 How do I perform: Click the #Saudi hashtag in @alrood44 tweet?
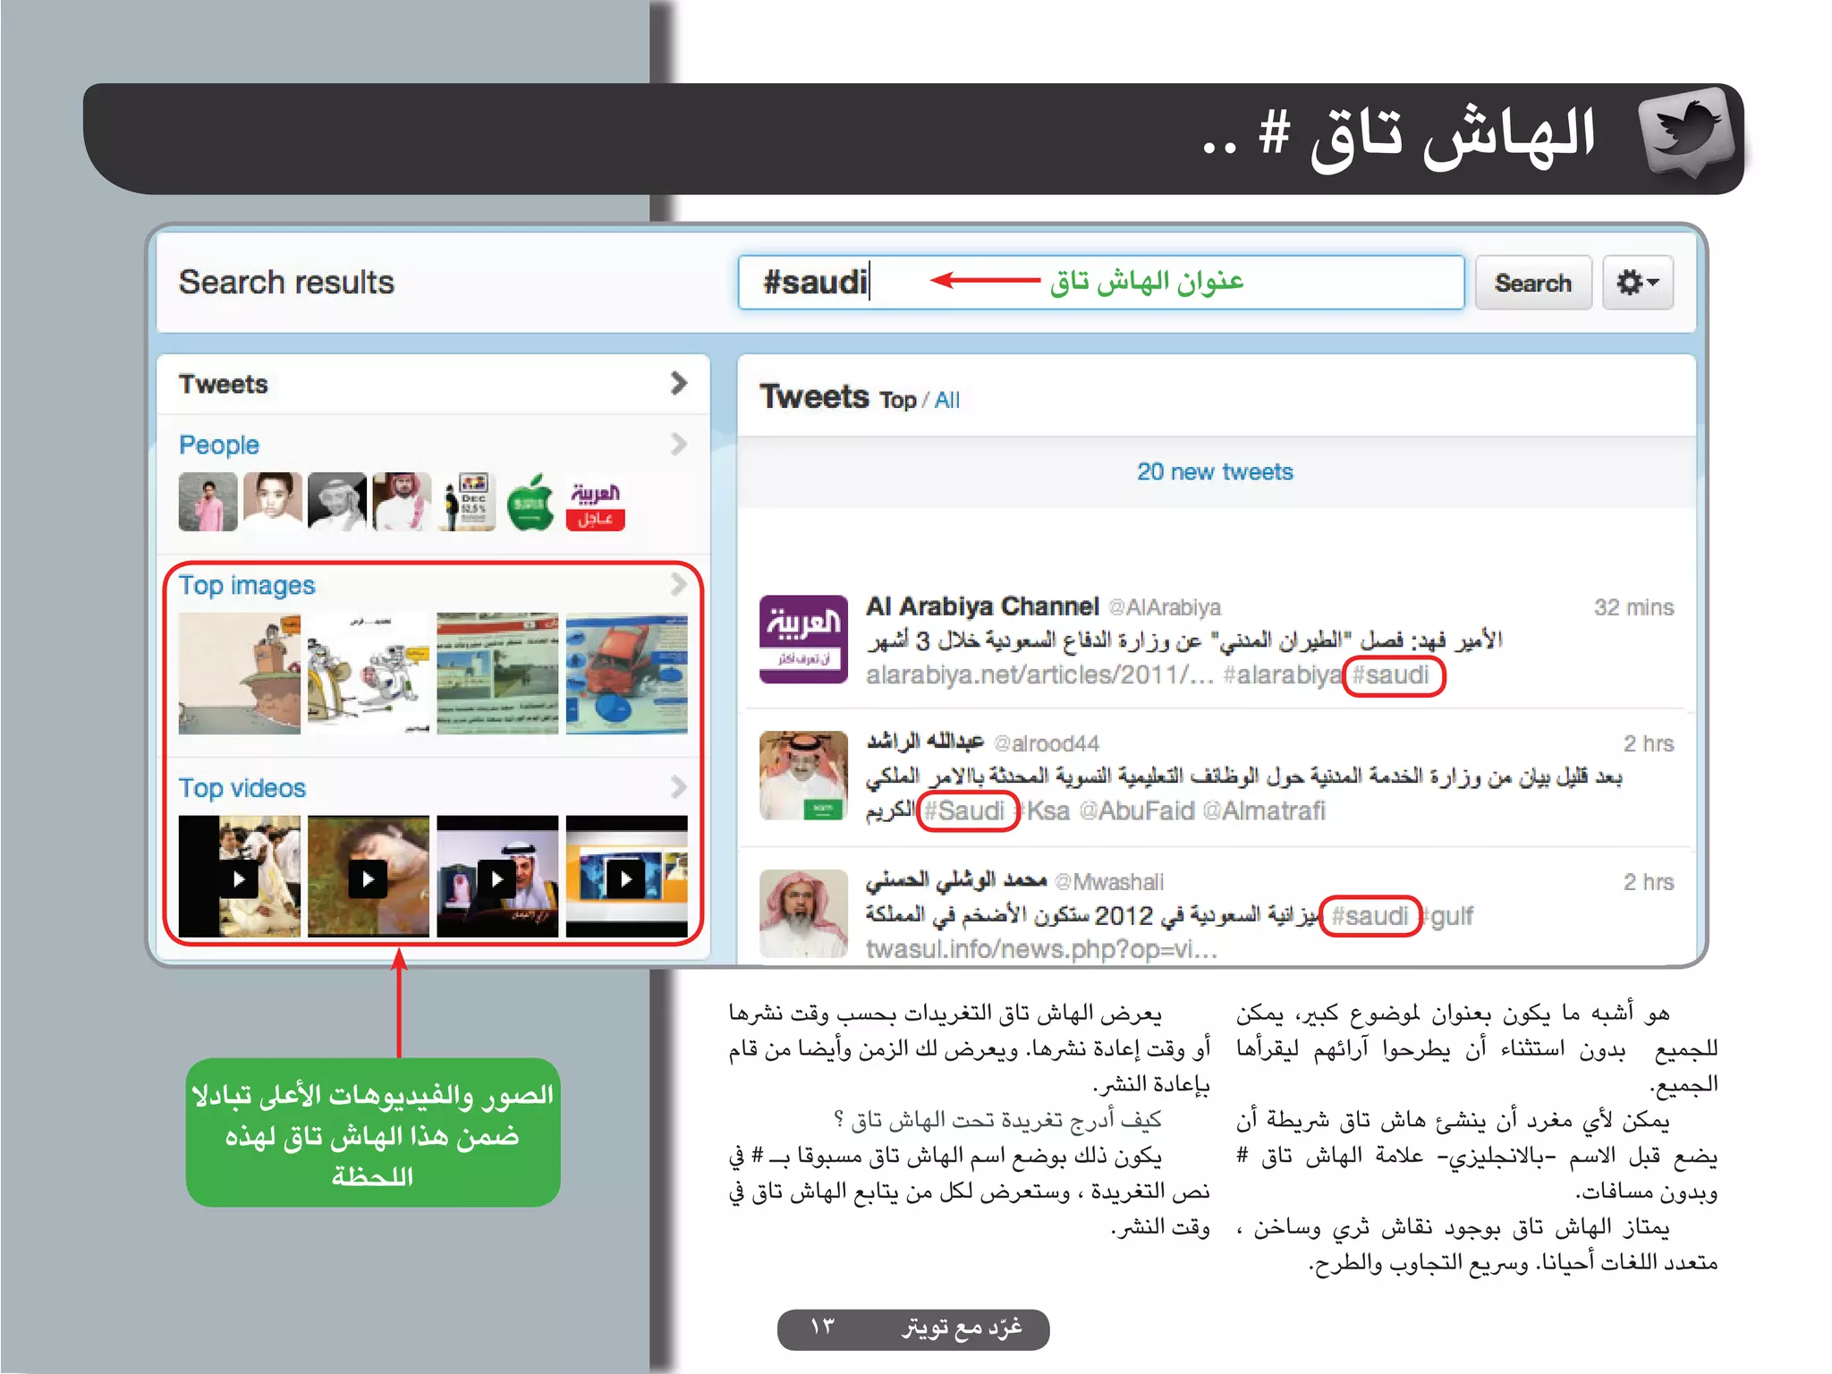click(x=964, y=810)
